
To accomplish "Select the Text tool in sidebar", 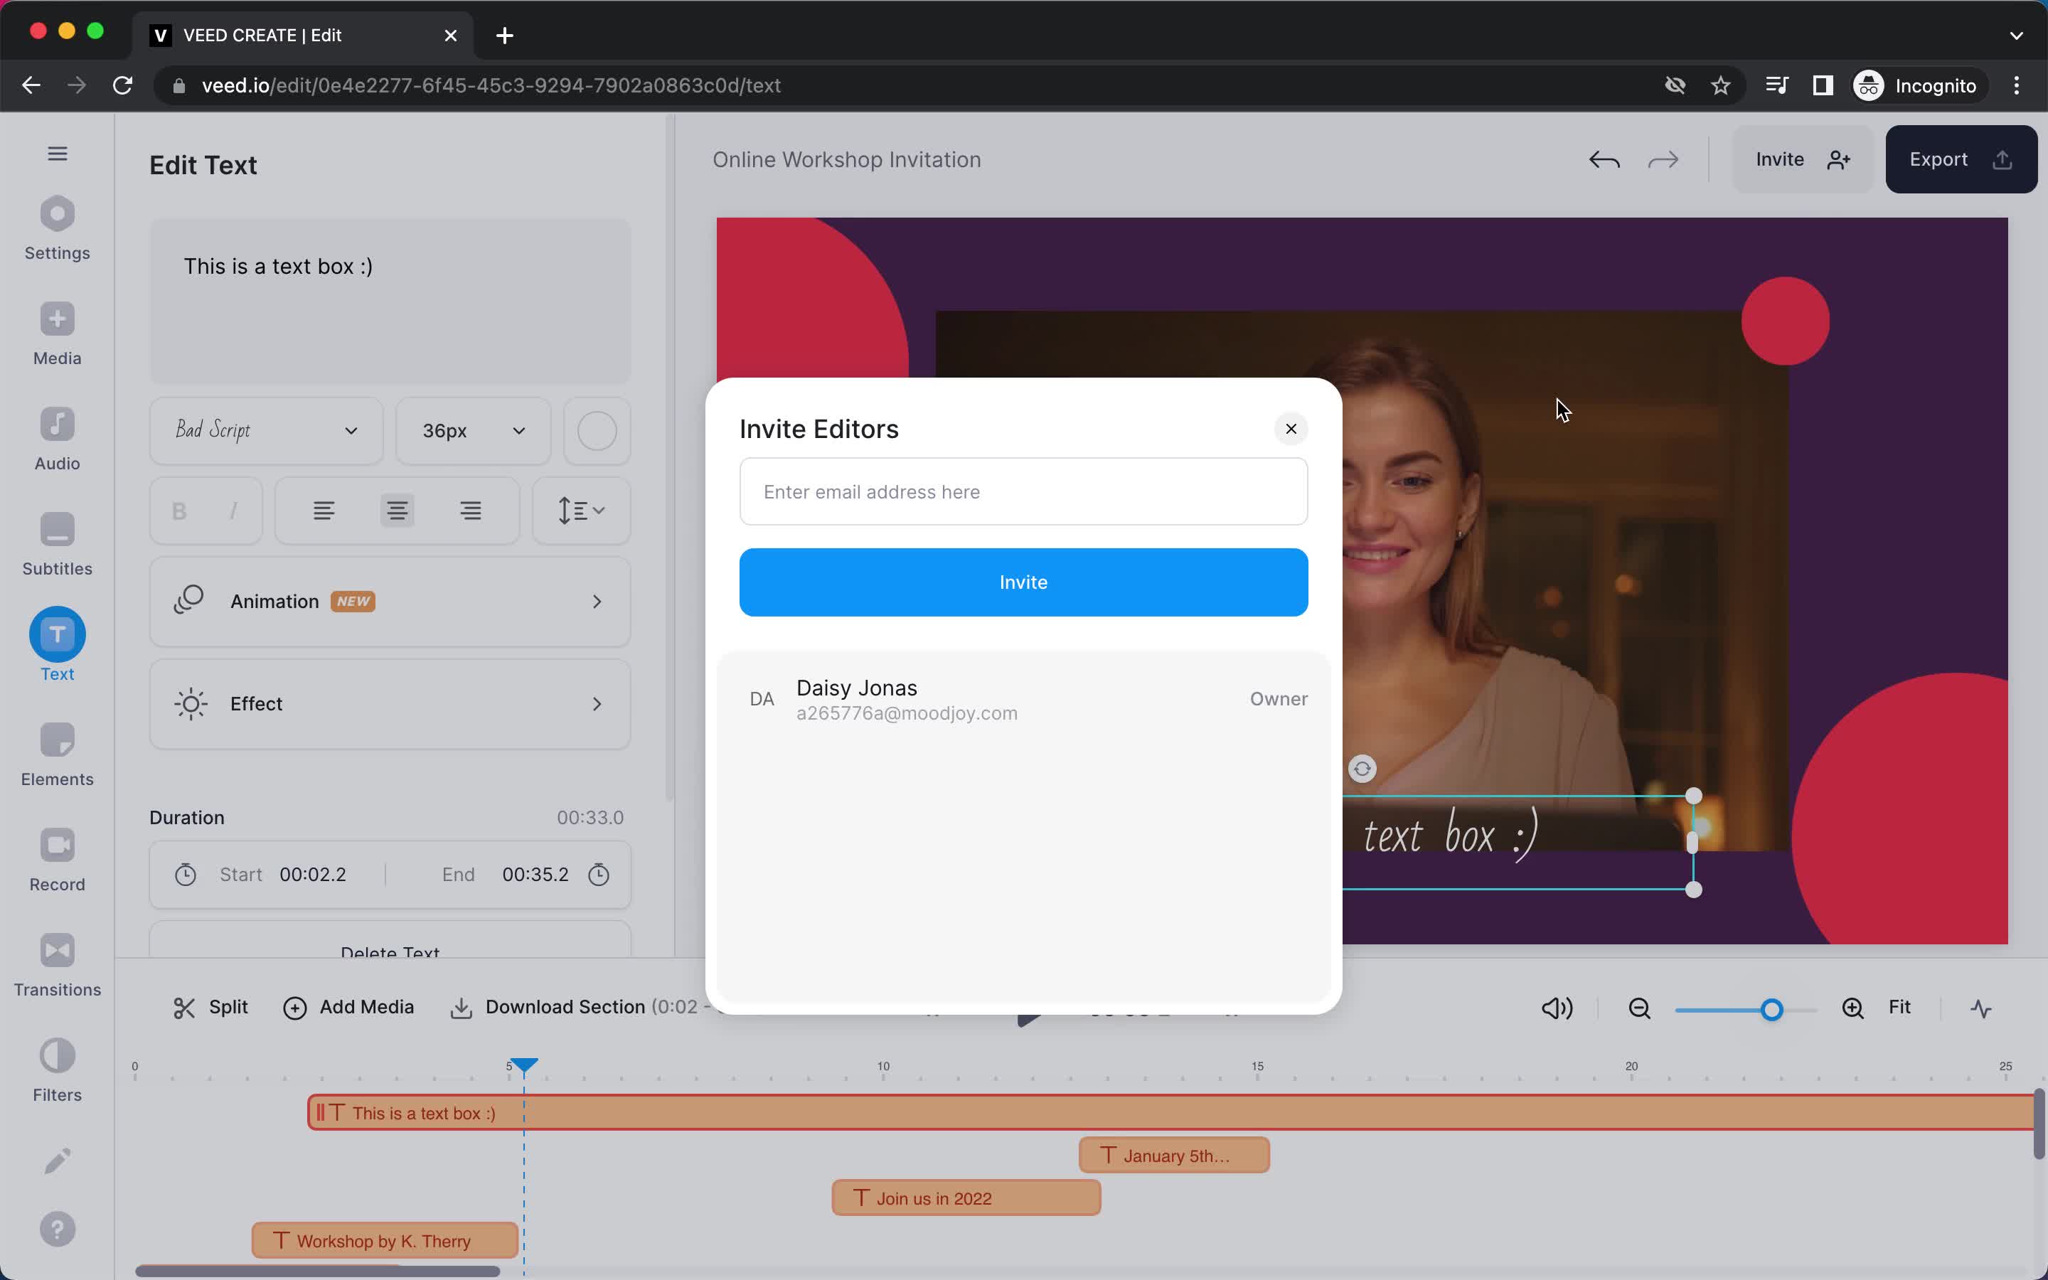I will pos(58,645).
